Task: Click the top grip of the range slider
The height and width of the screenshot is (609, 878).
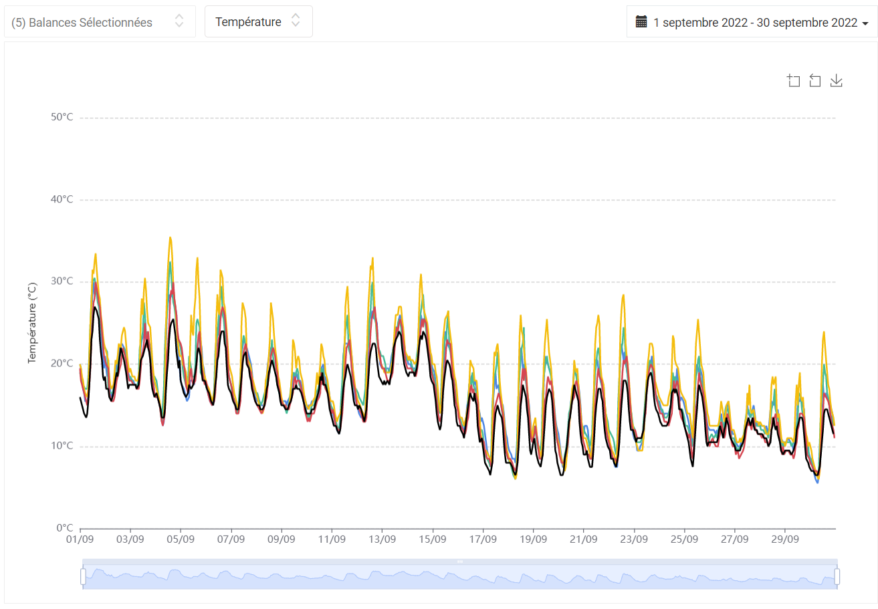Action: tap(460, 562)
